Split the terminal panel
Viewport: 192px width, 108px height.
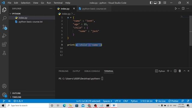tap(175, 71)
